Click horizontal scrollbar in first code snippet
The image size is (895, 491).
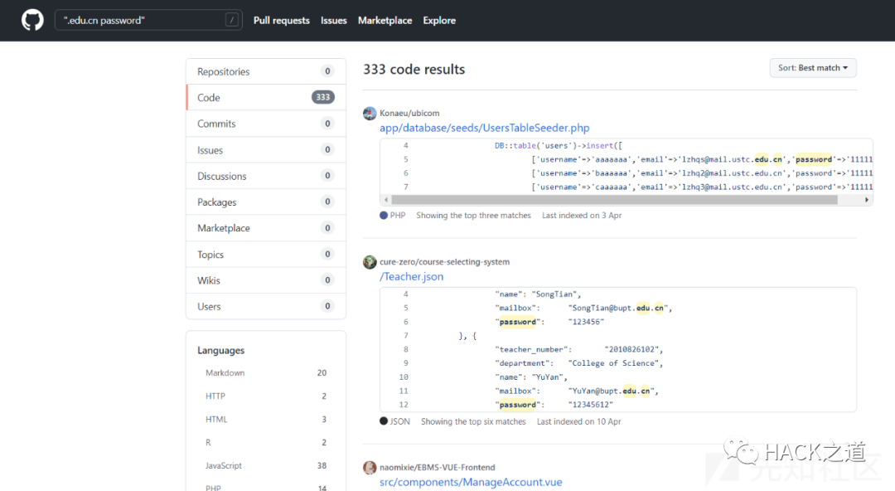[x=615, y=200]
